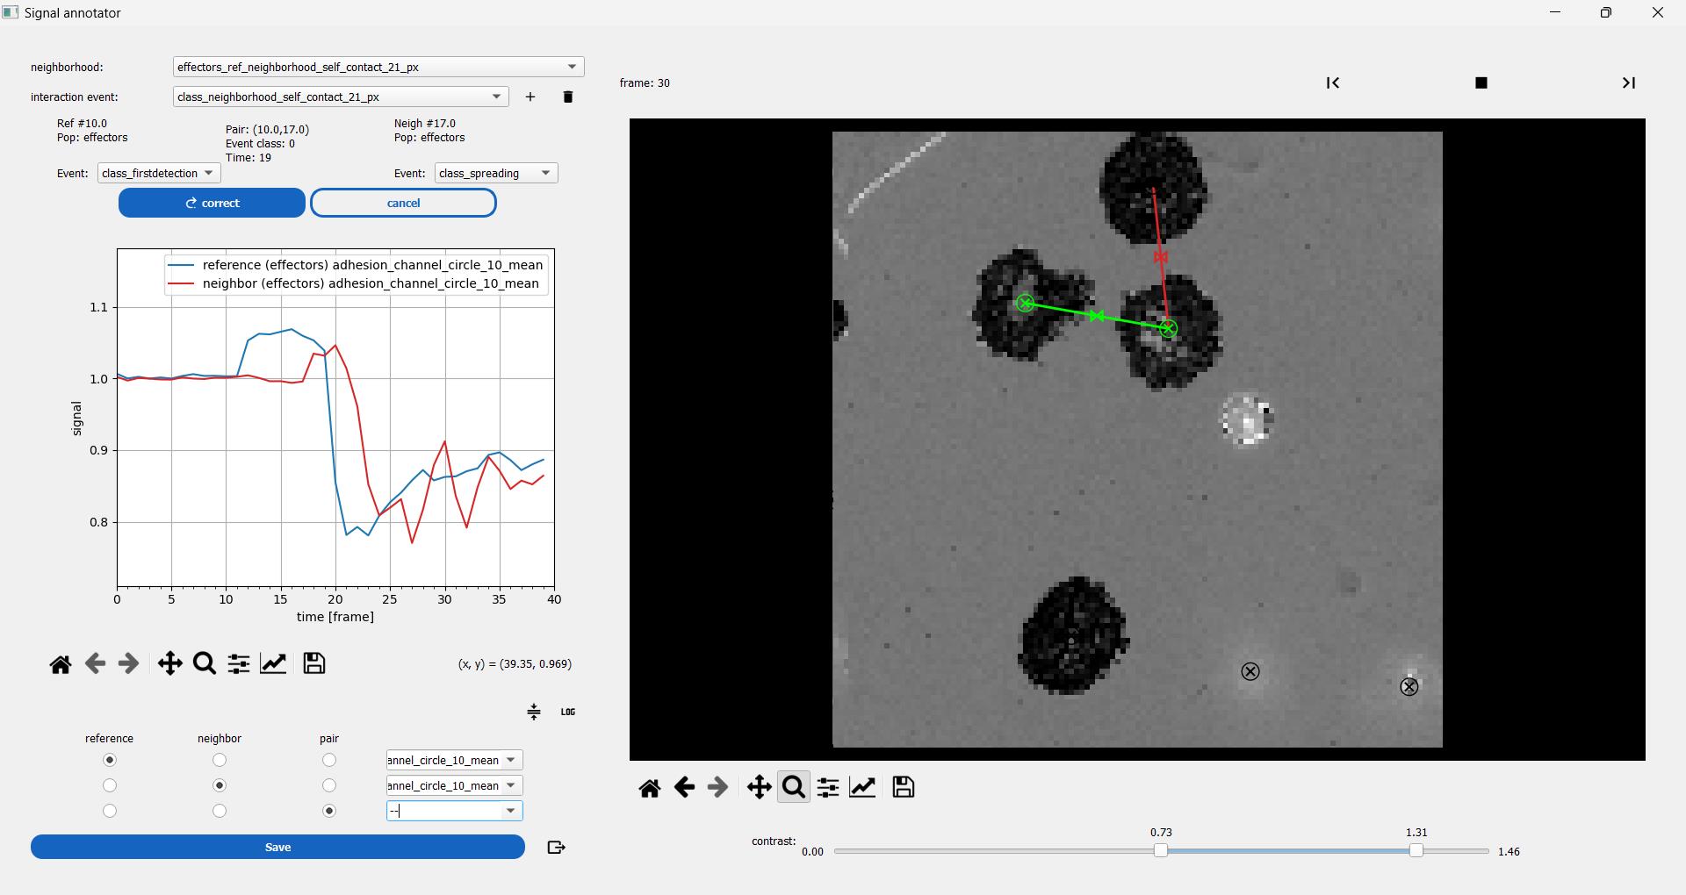This screenshot has width=1686, height=895.
Task: Stop the movie playback
Action: tap(1481, 82)
